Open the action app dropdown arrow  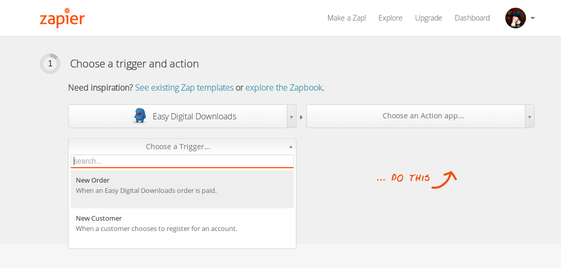point(530,117)
